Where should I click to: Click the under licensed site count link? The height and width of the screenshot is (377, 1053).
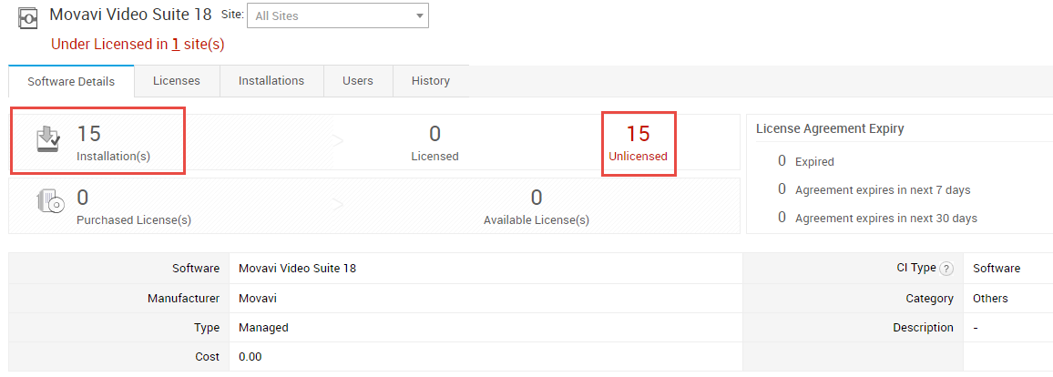pos(175,45)
